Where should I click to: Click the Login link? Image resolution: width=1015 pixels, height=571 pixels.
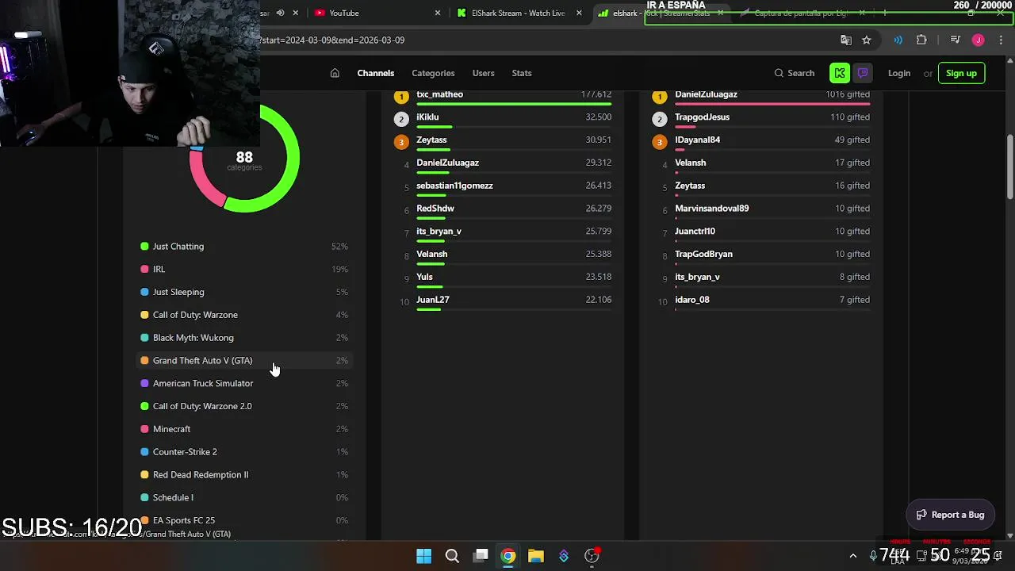pos(899,73)
